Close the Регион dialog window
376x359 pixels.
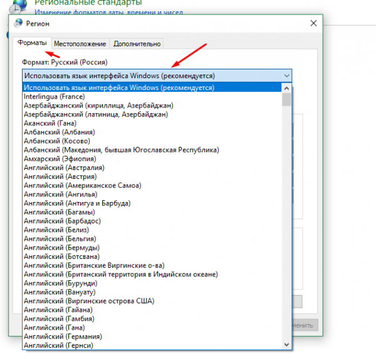(313, 23)
